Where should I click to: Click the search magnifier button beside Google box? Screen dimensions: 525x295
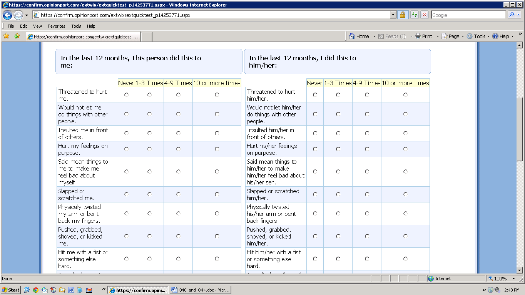click(512, 15)
